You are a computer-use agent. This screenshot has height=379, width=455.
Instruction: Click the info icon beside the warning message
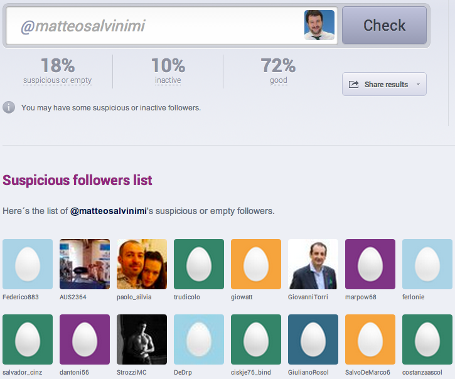[x=9, y=107]
